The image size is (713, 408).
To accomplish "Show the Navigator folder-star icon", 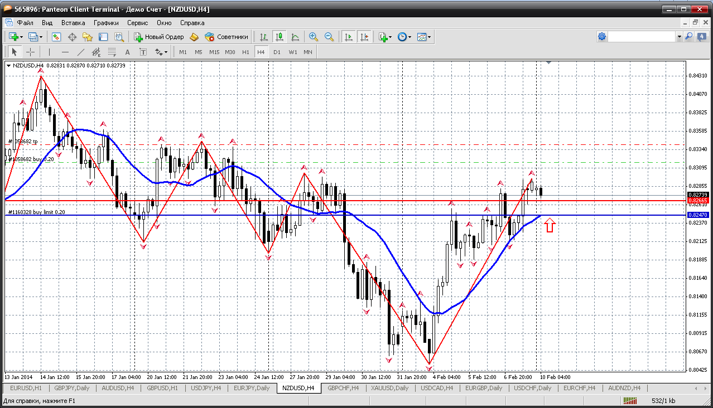I will (x=88, y=37).
